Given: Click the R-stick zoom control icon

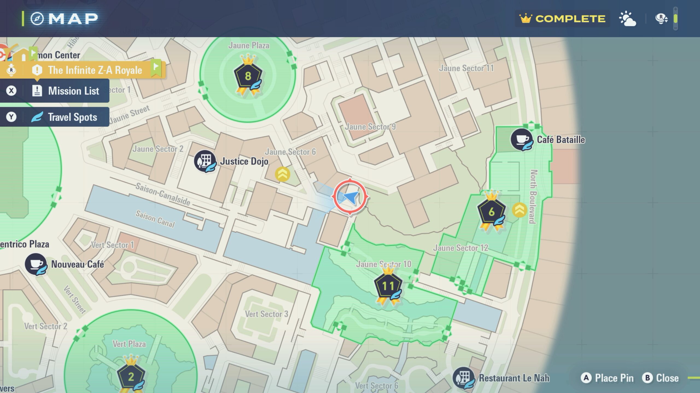Looking at the screenshot, I should pos(661,19).
